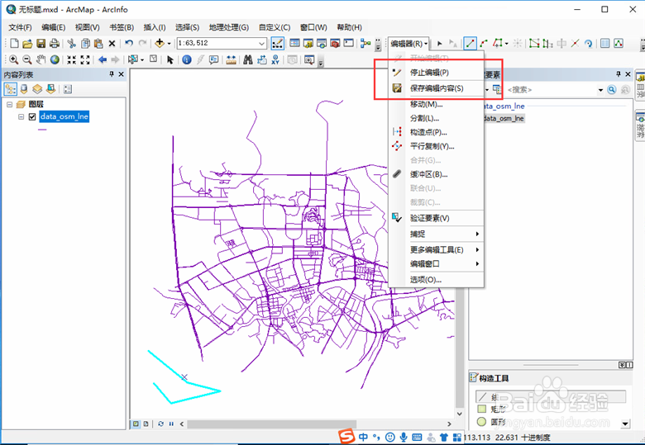Switch to Layout View at map bottom
645x445 pixels.
point(146,424)
